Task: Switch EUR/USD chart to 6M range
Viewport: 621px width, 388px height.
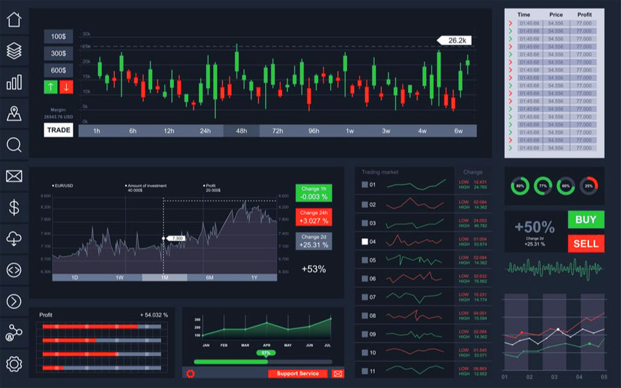Action: coord(209,277)
